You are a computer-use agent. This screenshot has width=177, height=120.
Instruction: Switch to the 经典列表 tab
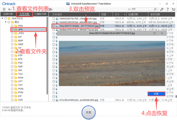[8, 14]
